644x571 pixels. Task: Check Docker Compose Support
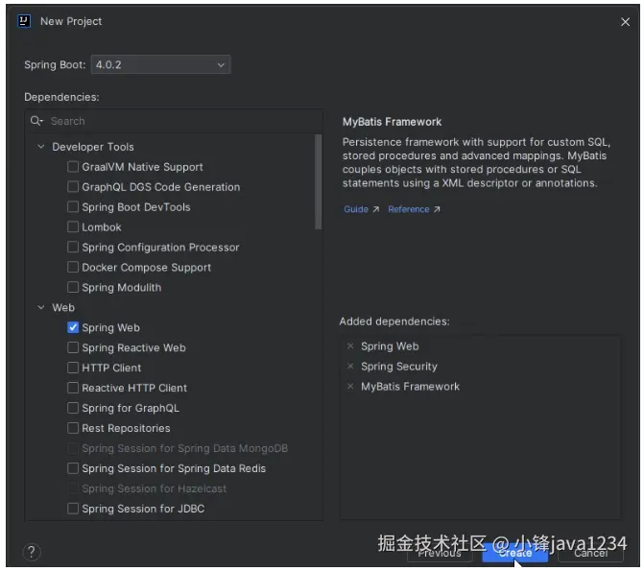click(73, 268)
